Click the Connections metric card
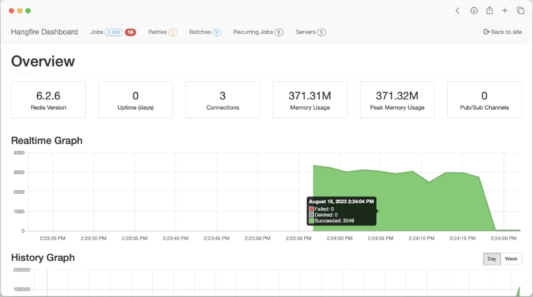This screenshot has height=297, width=533. [223, 100]
